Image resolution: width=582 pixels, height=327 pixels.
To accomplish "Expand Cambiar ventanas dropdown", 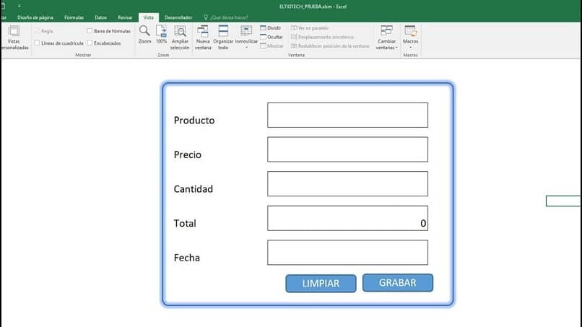I will click(386, 38).
